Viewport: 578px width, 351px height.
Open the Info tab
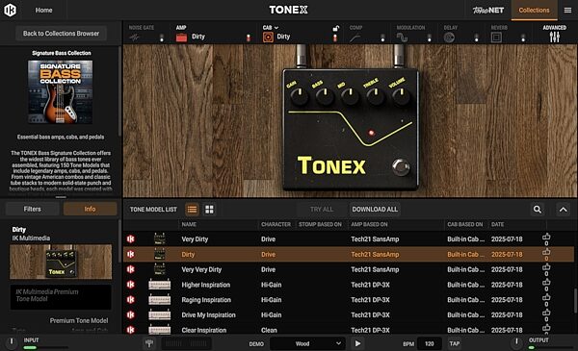(x=90, y=209)
